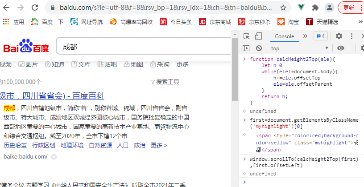The height and width of the screenshot is (187, 364).
Task: Select the Console tab in DevTools
Action: click(285, 36)
